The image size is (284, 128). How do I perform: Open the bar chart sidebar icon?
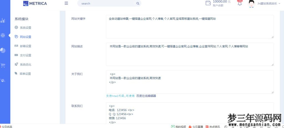[x=3, y=20]
